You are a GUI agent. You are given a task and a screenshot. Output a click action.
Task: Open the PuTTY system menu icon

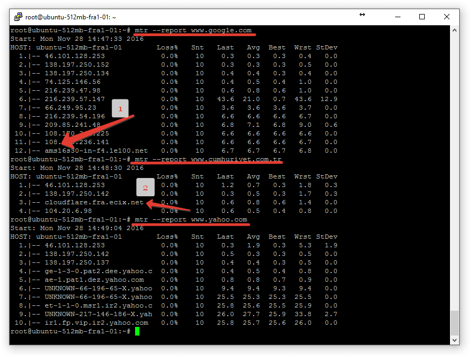tap(19, 17)
